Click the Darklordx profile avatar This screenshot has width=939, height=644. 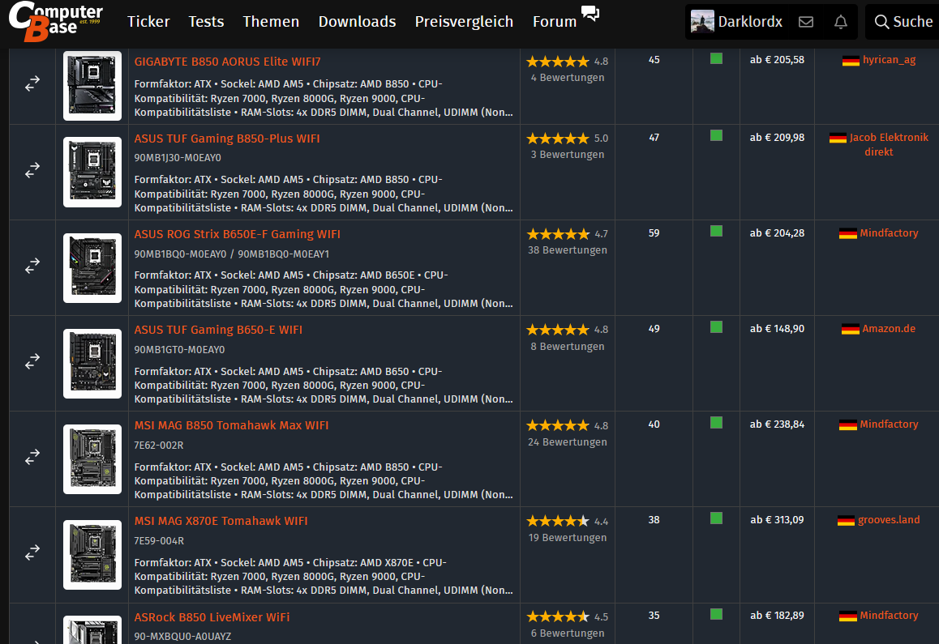pyautogui.click(x=702, y=22)
